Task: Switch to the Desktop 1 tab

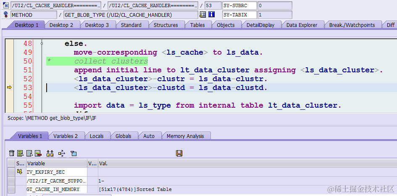Action: click(x=26, y=25)
